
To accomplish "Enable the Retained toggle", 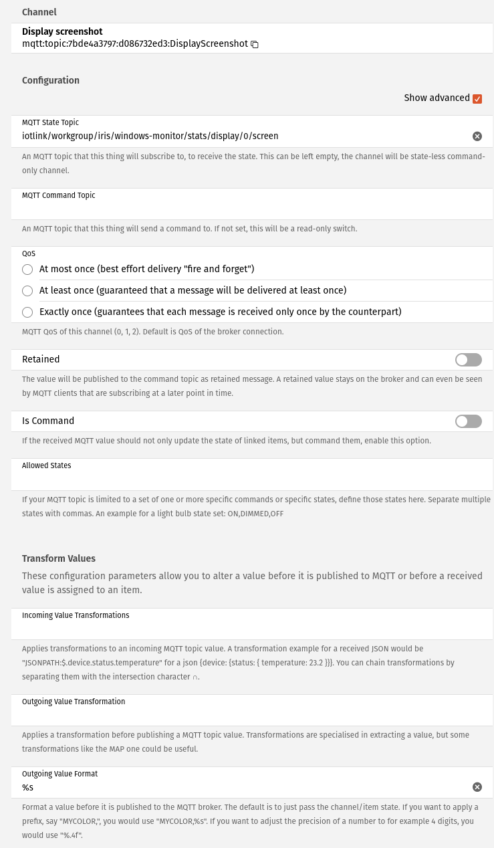I will coord(468,360).
